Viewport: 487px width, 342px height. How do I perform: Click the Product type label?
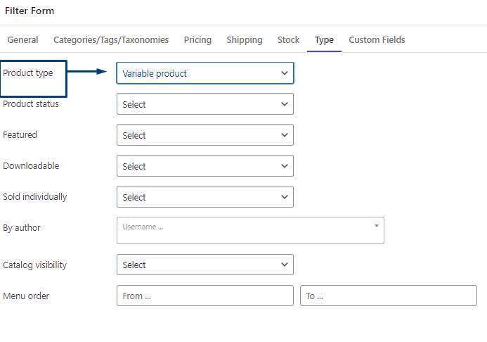coord(28,73)
